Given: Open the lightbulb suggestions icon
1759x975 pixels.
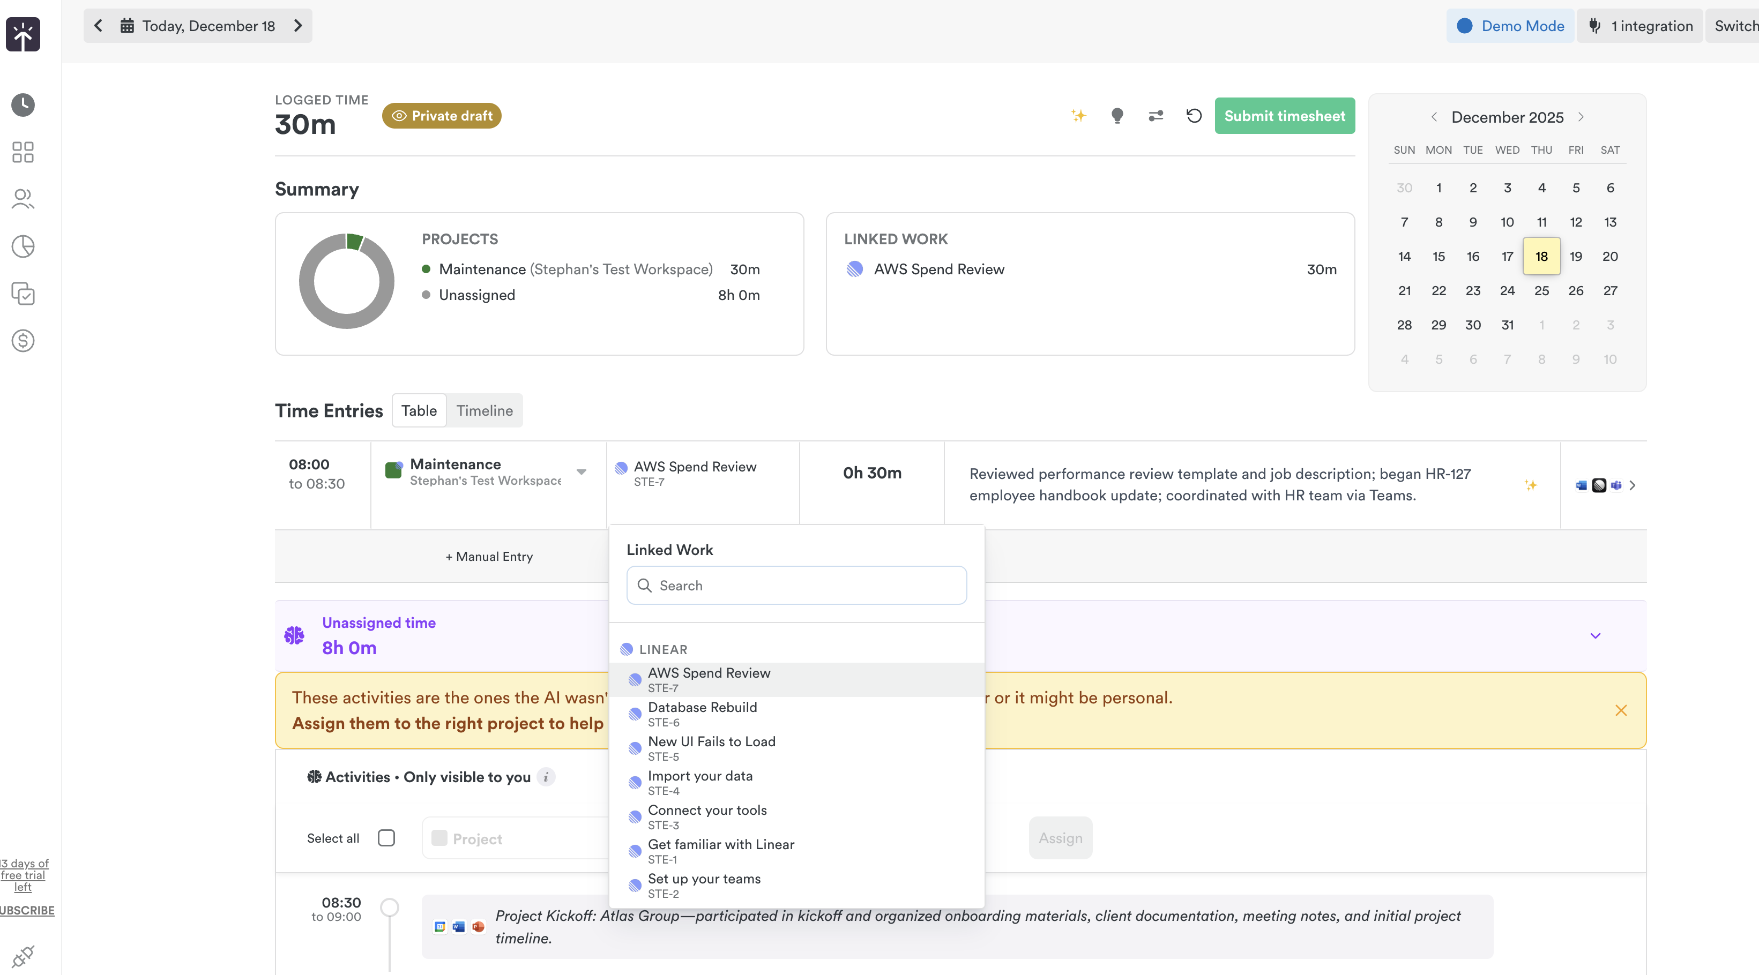Looking at the screenshot, I should tap(1117, 115).
